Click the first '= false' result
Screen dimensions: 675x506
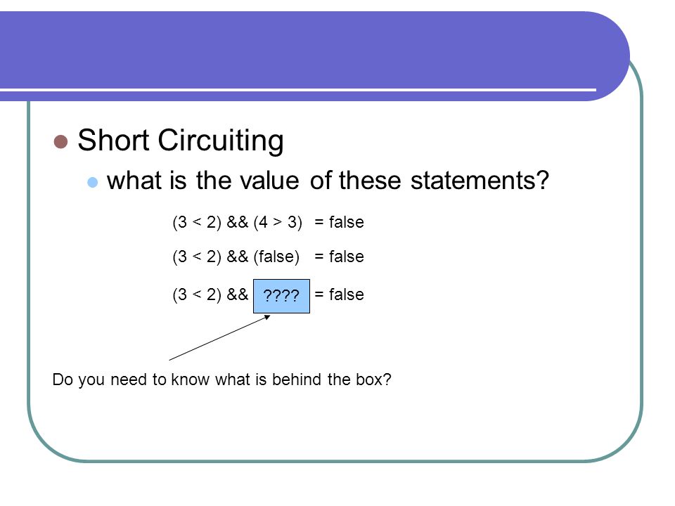(339, 223)
